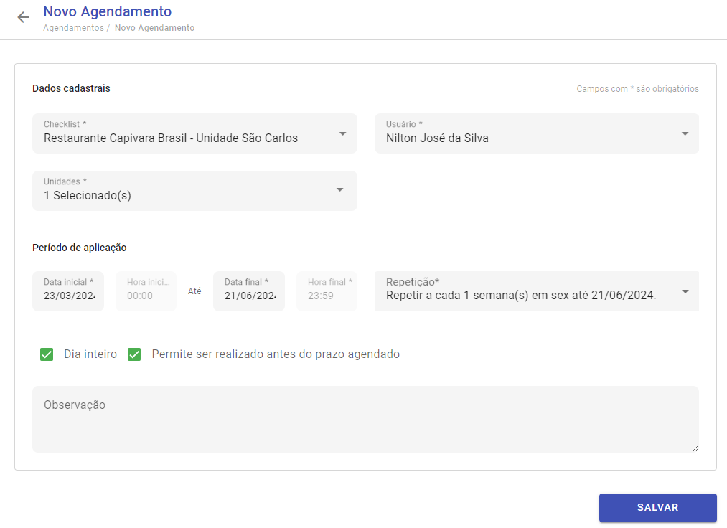Click the back arrow to return
727x528 pixels.
coord(23,17)
